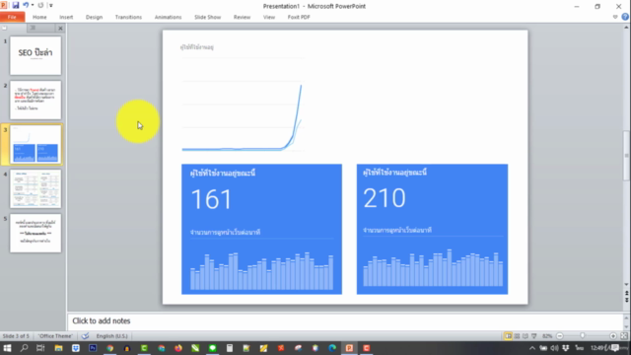
Task: Fit slide to current window icon
Action: point(624,335)
